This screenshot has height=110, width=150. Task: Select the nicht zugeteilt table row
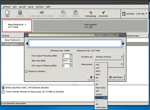13,44
